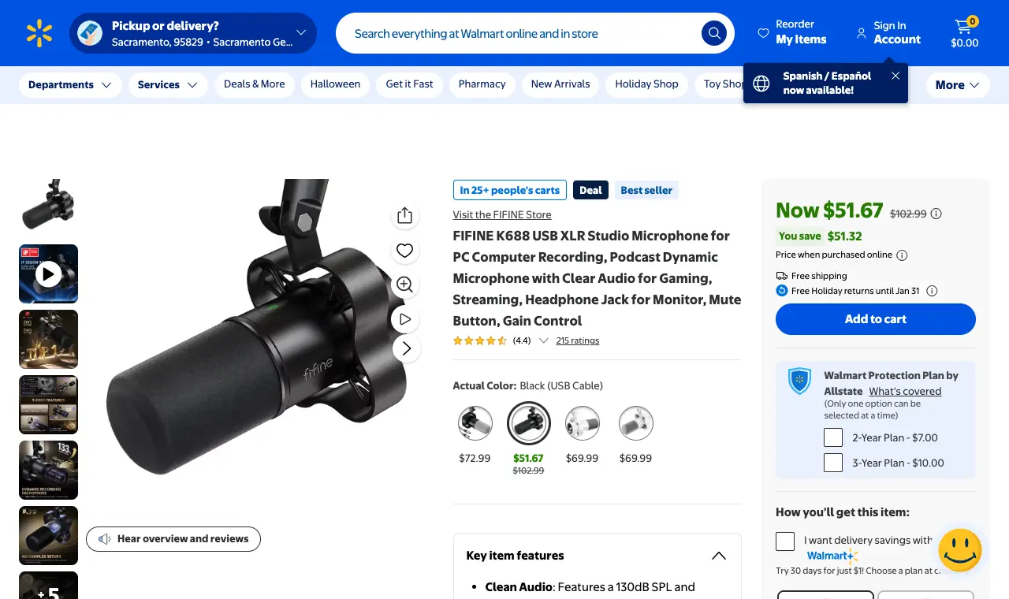Open Sign In Account menu
The width and height of the screenshot is (1009, 599).
click(888, 33)
